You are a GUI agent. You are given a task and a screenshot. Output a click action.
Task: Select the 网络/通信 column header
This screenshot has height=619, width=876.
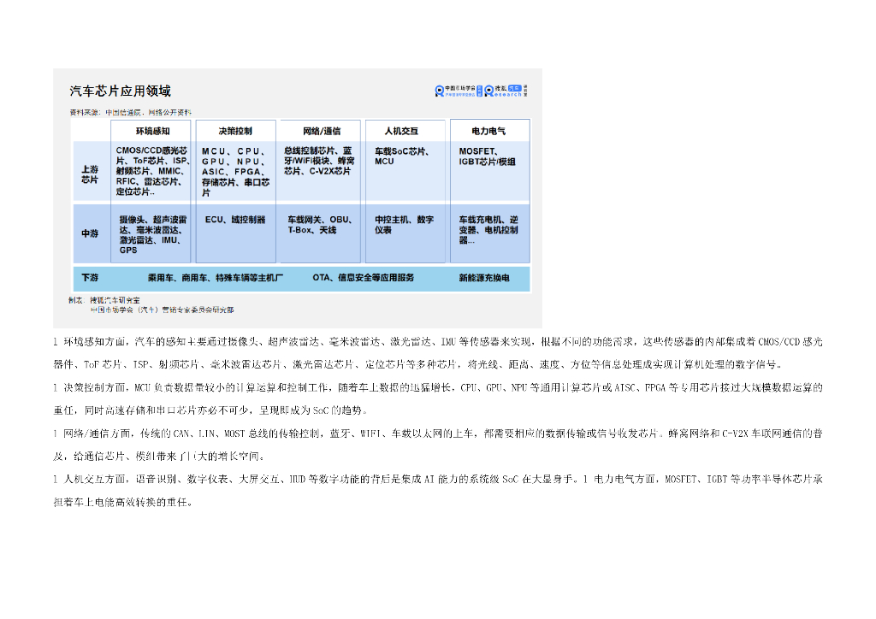tap(322, 131)
